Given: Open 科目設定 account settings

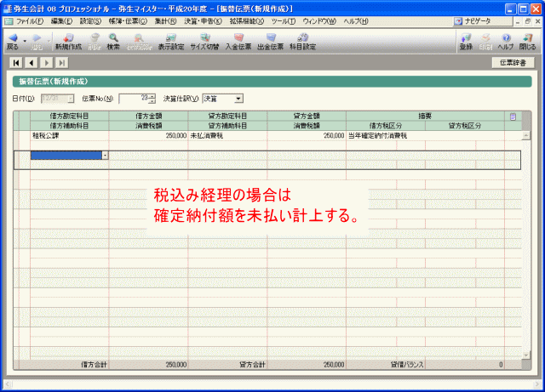Looking at the screenshot, I should [x=303, y=42].
